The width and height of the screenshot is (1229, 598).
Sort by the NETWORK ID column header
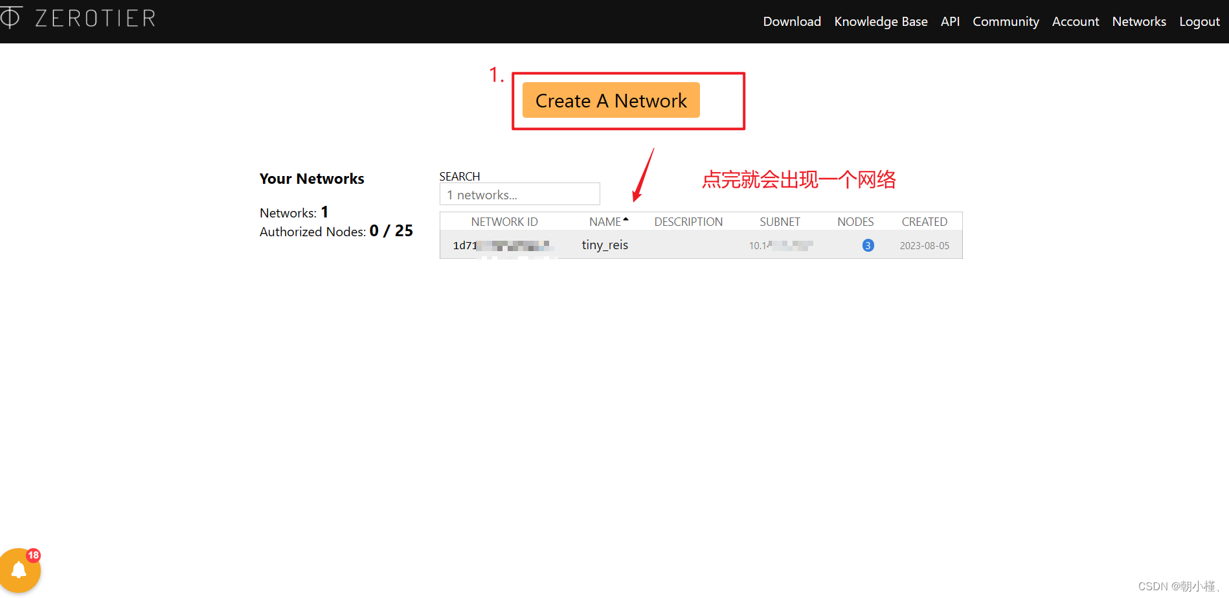point(504,221)
